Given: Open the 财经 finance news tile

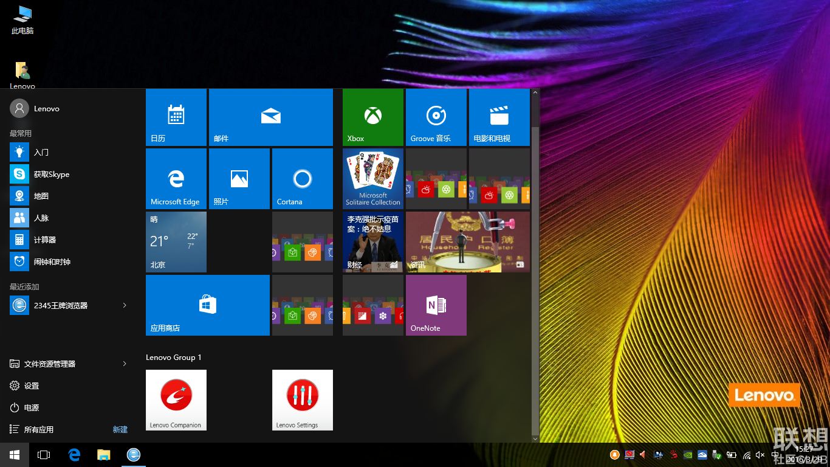Looking at the screenshot, I should click(x=373, y=242).
